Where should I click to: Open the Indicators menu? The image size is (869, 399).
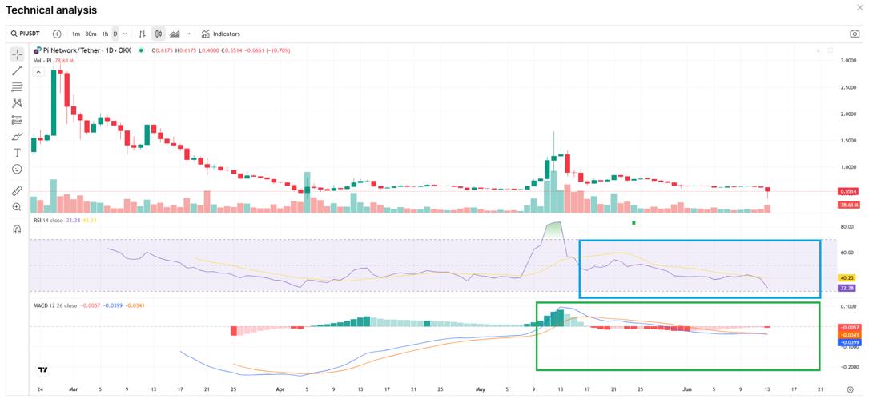(220, 34)
